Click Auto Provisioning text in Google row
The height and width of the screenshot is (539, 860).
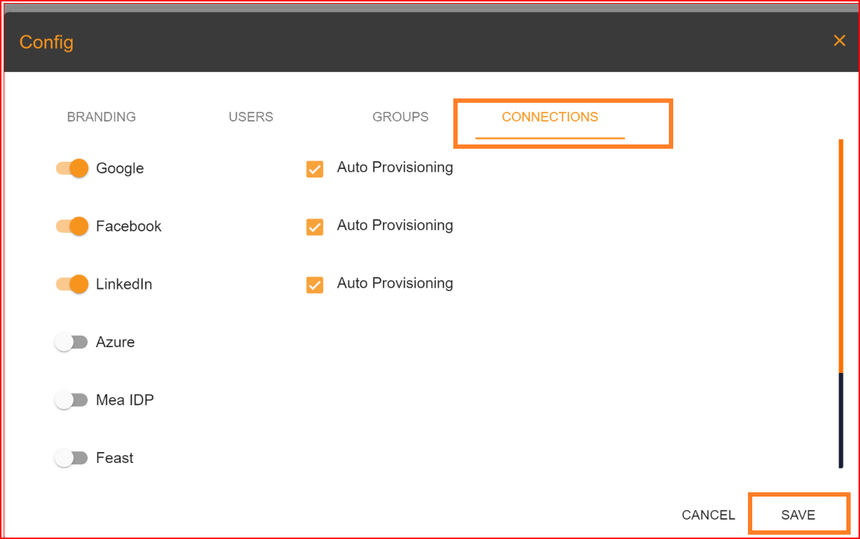point(395,167)
